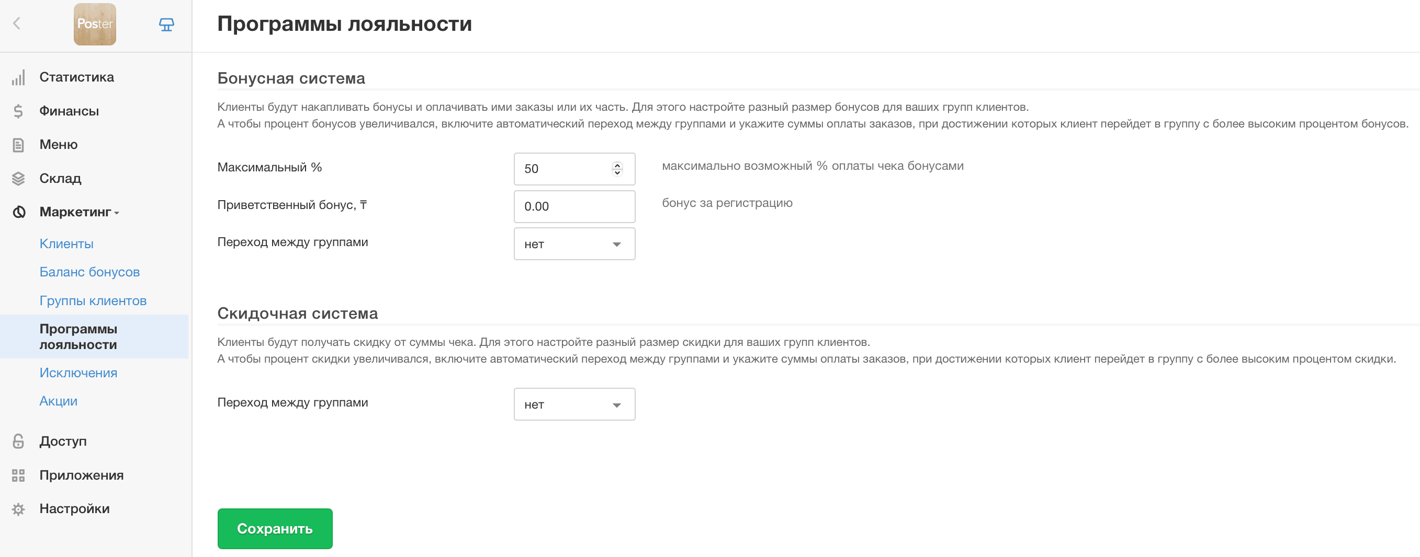Go to Группы клиентов page
1420x557 pixels.
click(93, 300)
